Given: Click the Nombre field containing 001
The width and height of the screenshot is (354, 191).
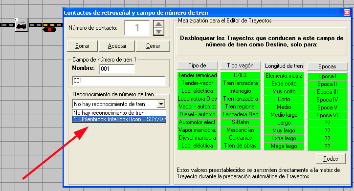Looking at the screenshot, I should 117,69.
